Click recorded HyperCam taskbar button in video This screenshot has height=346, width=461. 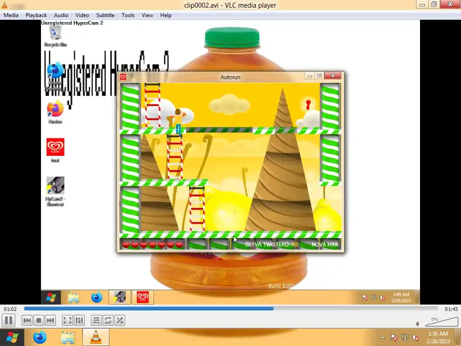pos(120,297)
